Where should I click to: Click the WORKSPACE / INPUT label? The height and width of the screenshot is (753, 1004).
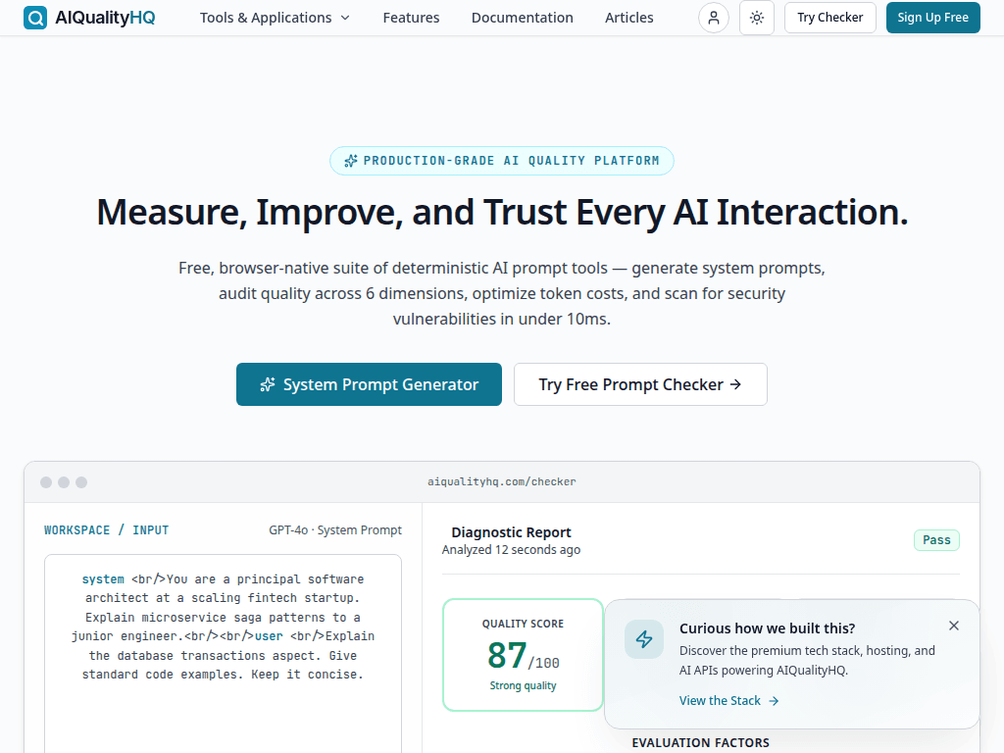coord(106,530)
